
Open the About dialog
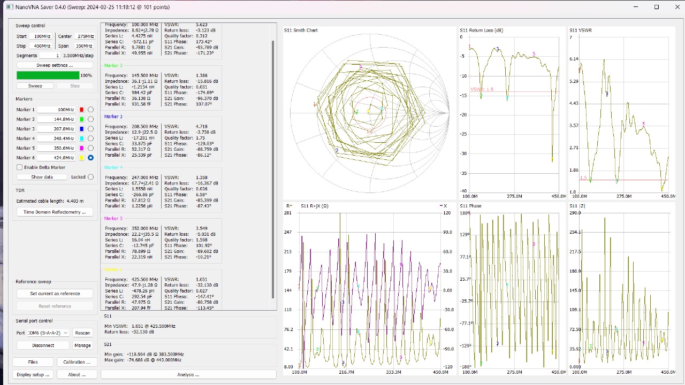click(x=77, y=375)
